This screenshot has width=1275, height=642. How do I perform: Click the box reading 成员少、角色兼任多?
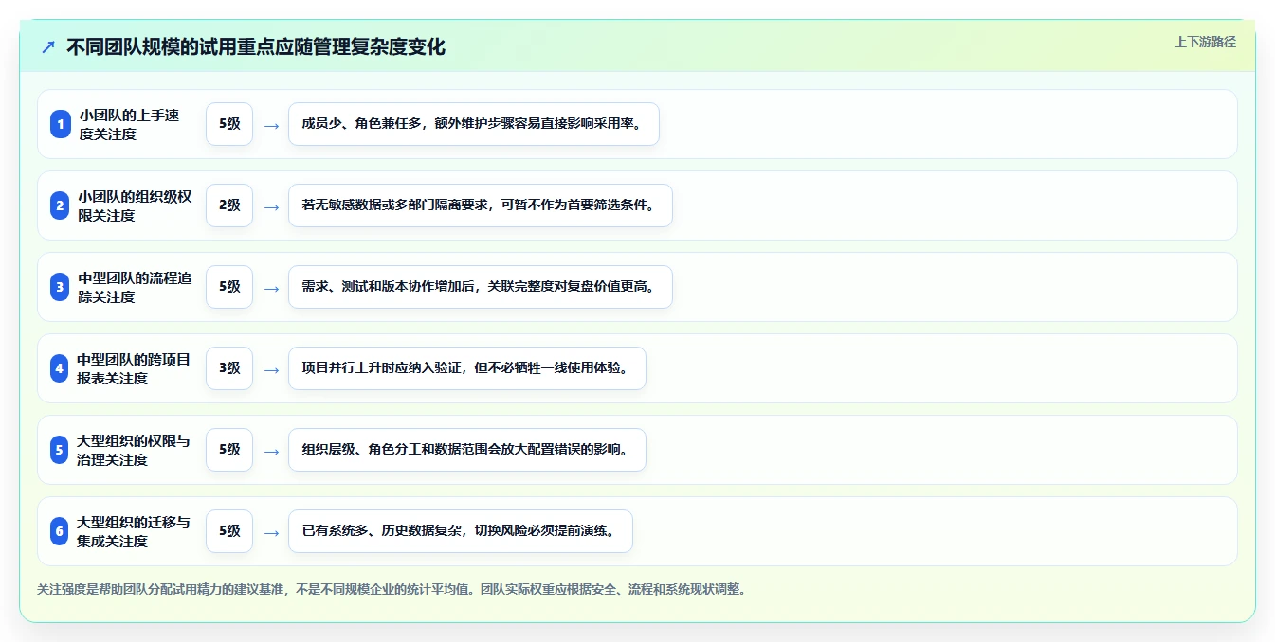473,124
